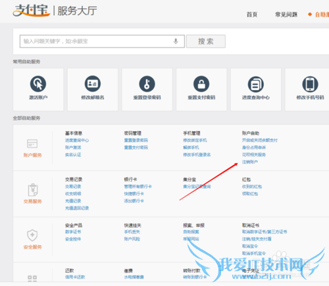Click the 交易服务 category label

tap(32, 201)
